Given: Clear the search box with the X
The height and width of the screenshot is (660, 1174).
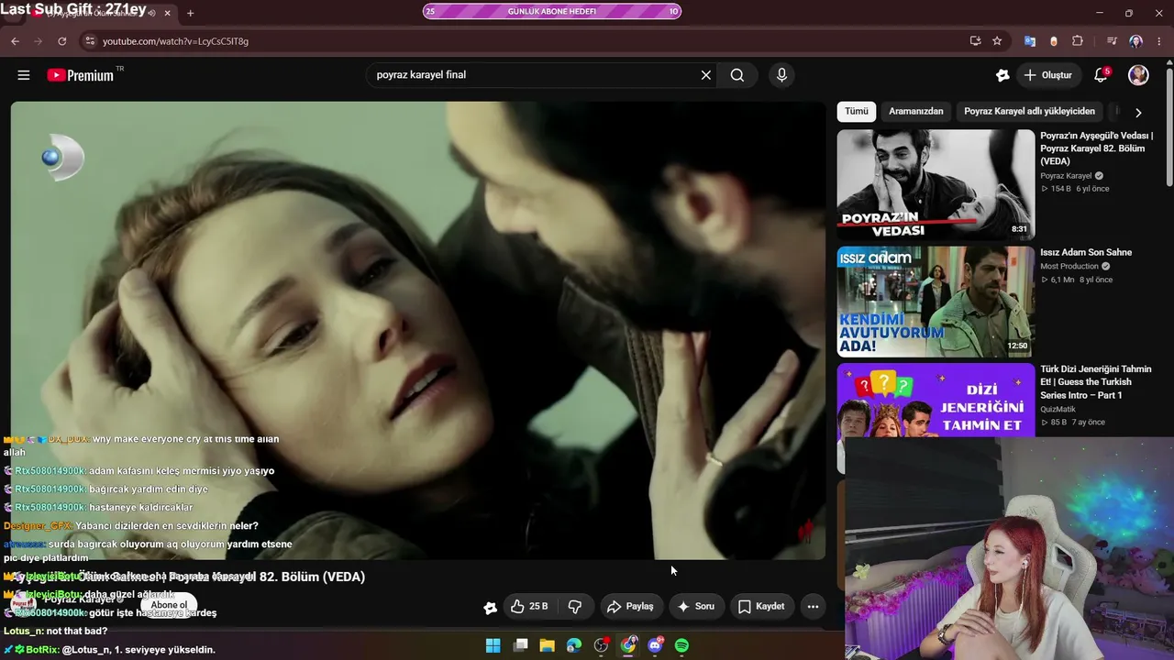Looking at the screenshot, I should click(706, 75).
